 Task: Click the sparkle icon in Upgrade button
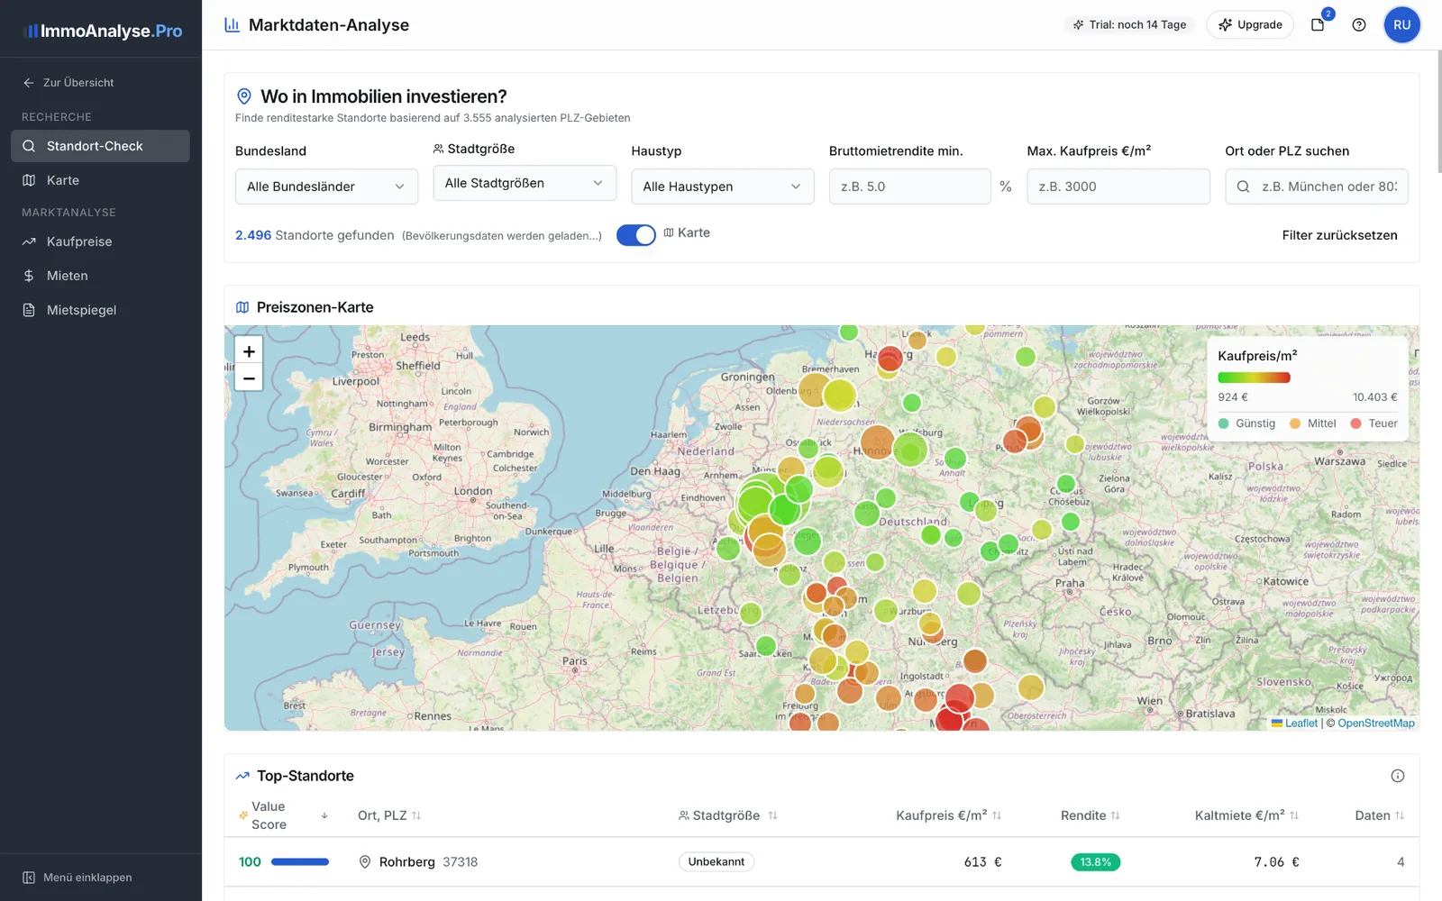tap(1225, 25)
